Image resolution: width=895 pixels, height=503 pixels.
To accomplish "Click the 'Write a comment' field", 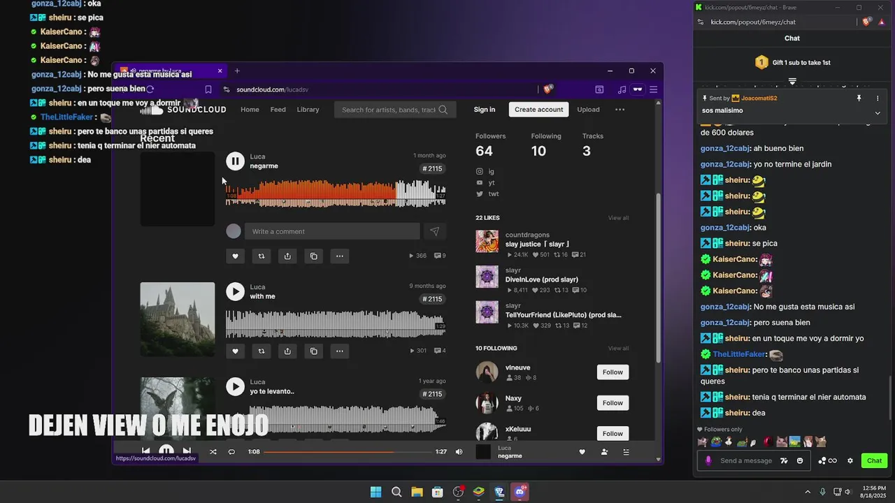I will coord(334,231).
